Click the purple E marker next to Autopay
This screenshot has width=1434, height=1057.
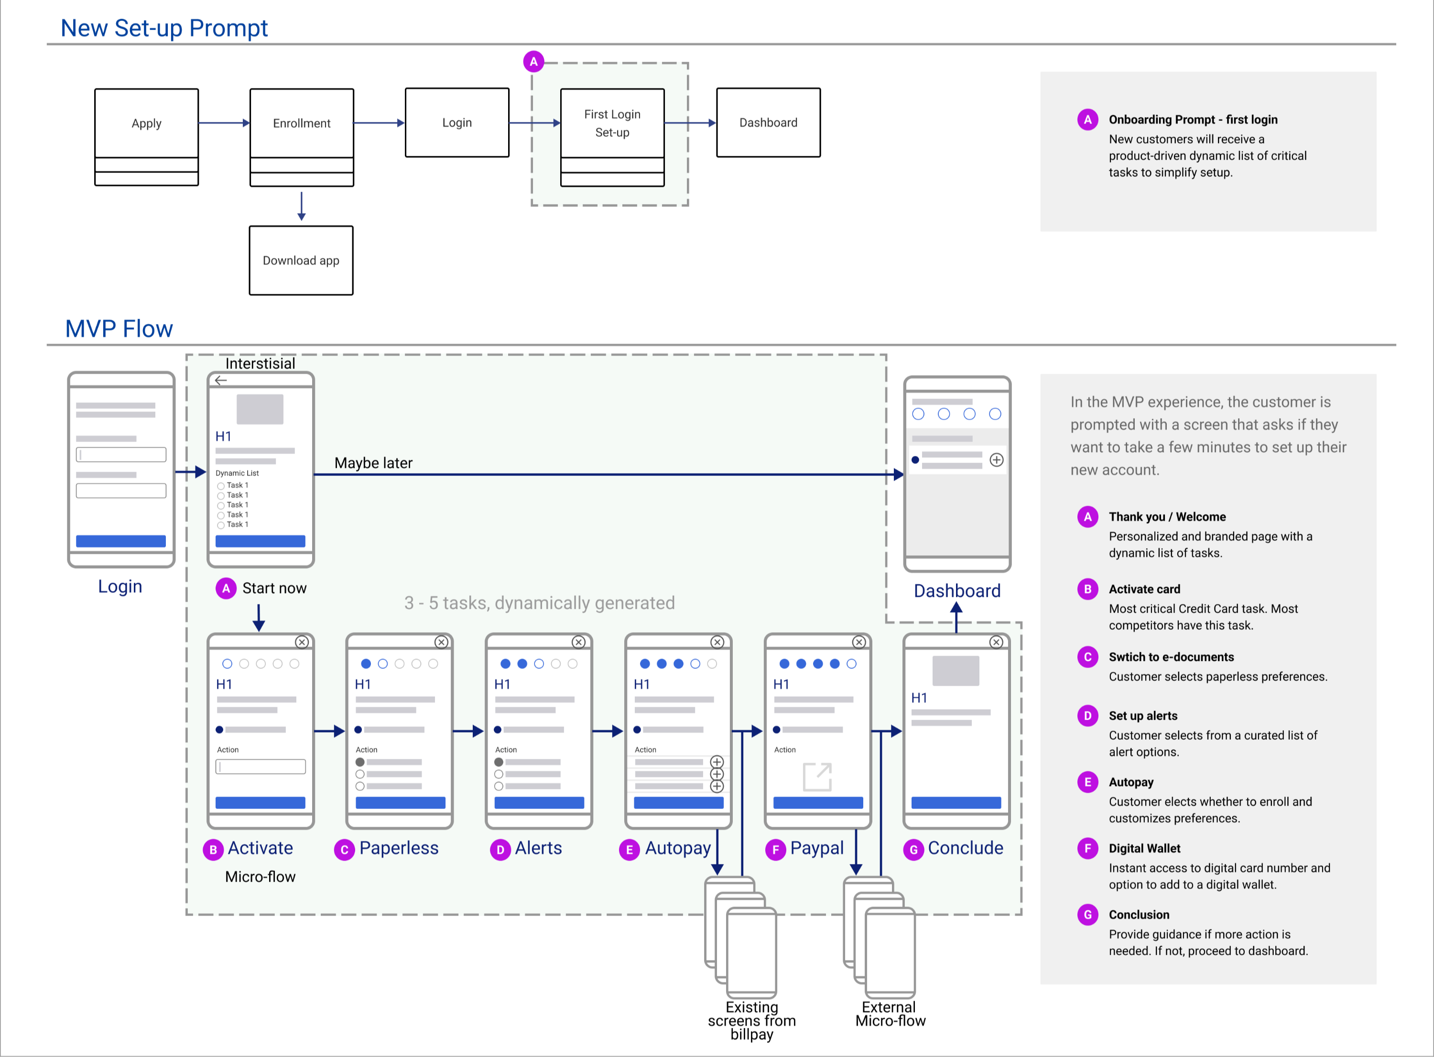629,850
